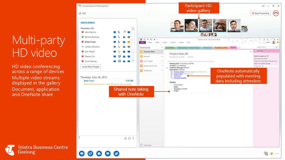Select the Quick Notes section tab
Screen dimensions: 285x160
pos(170,48)
